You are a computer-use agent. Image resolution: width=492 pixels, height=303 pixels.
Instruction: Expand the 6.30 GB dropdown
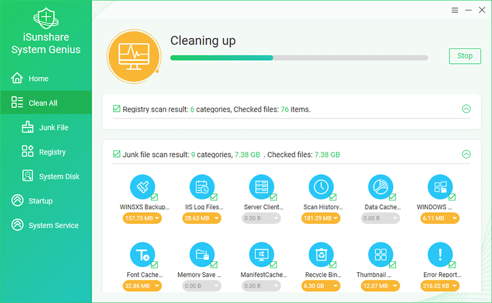pyautogui.click(x=320, y=286)
